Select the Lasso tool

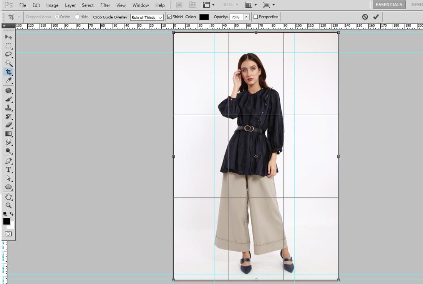click(x=8, y=54)
